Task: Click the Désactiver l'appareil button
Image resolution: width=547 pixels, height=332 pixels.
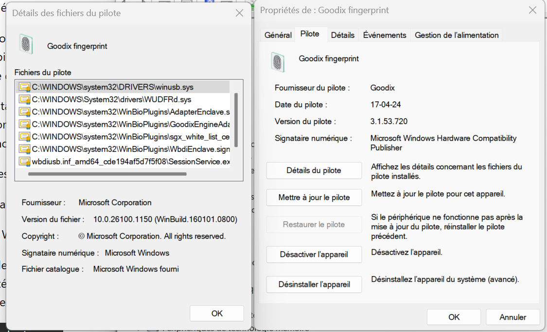Action: point(314,254)
